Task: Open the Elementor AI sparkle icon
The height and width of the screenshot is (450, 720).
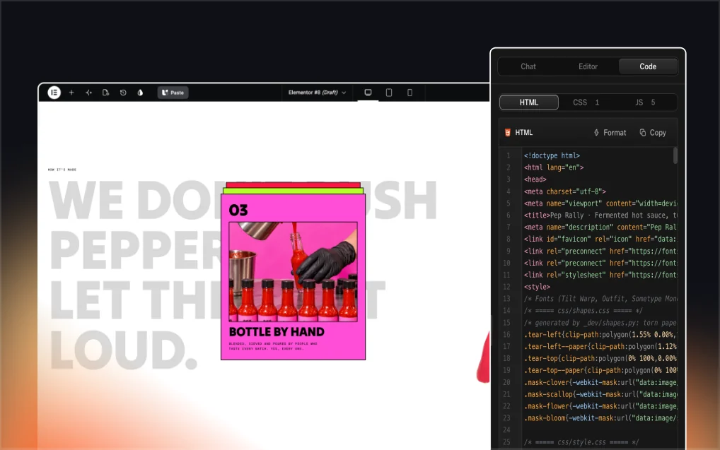Action: coord(88,93)
